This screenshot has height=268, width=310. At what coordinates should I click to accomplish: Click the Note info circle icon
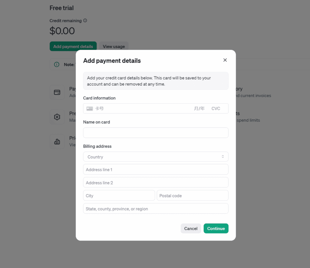[x=57, y=64]
